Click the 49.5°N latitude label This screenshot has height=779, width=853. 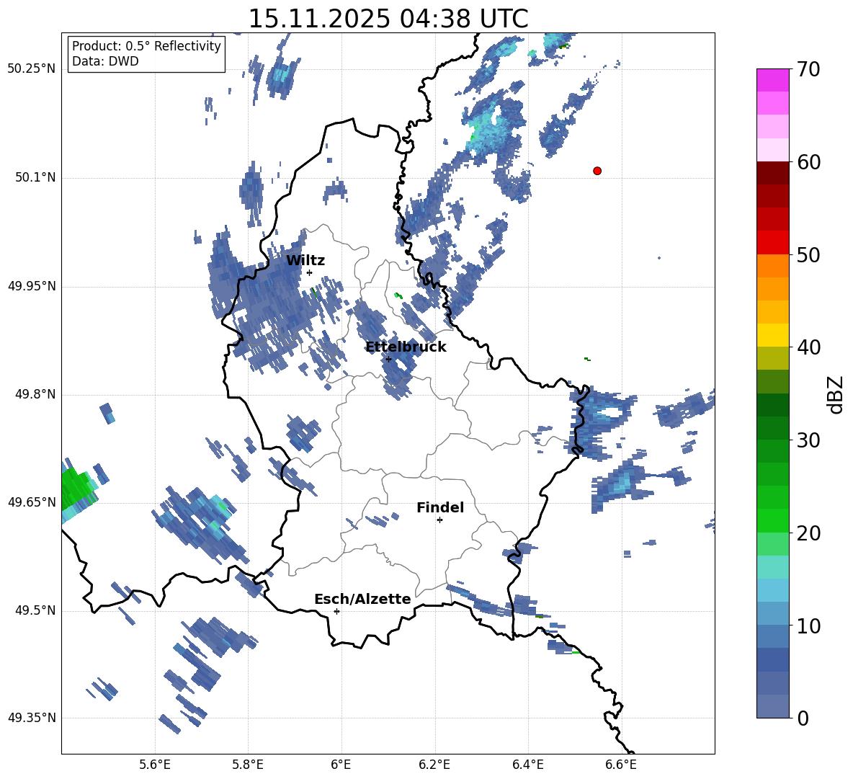(35, 610)
